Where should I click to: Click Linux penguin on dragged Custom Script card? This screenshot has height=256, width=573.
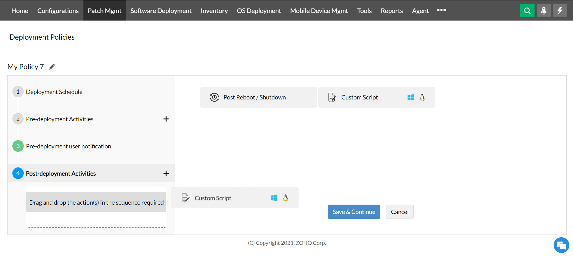click(x=285, y=198)
